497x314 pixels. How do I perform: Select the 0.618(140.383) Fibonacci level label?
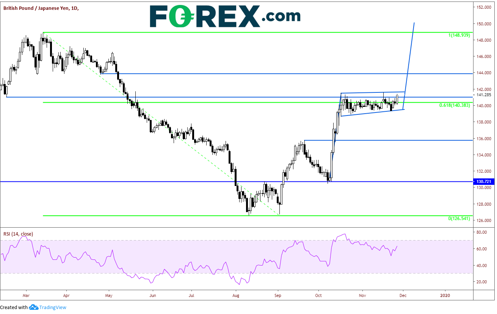455,105
